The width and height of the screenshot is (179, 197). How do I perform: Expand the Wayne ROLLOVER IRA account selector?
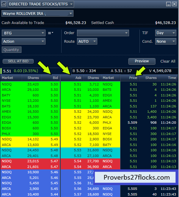pos(37,13)
